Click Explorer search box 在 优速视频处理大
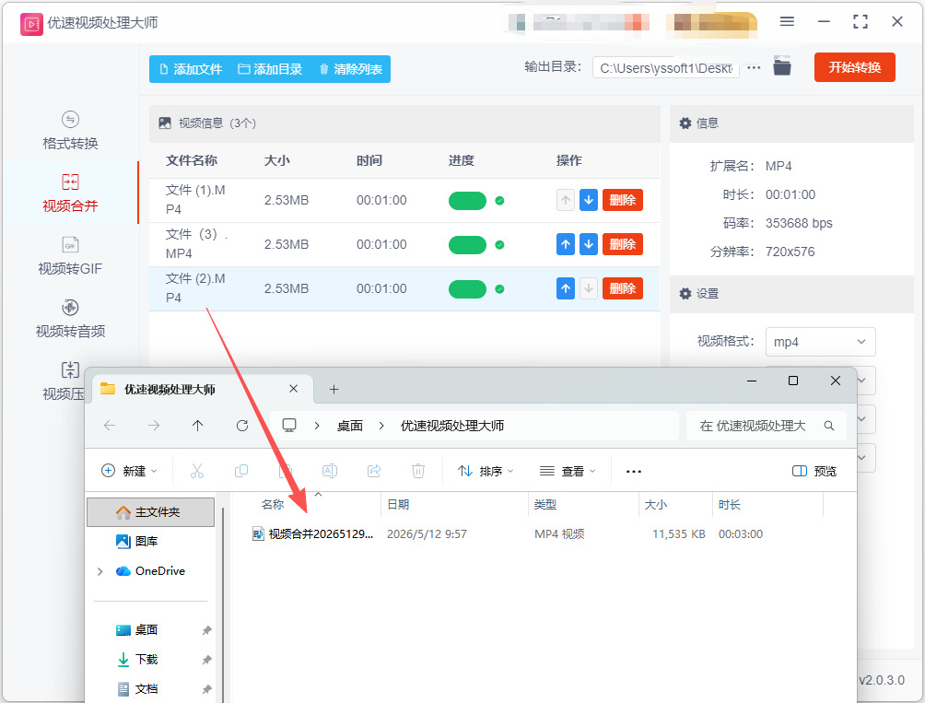Image resolution: width=925 pixels, height=703 pixels. [x=767, y=426]
